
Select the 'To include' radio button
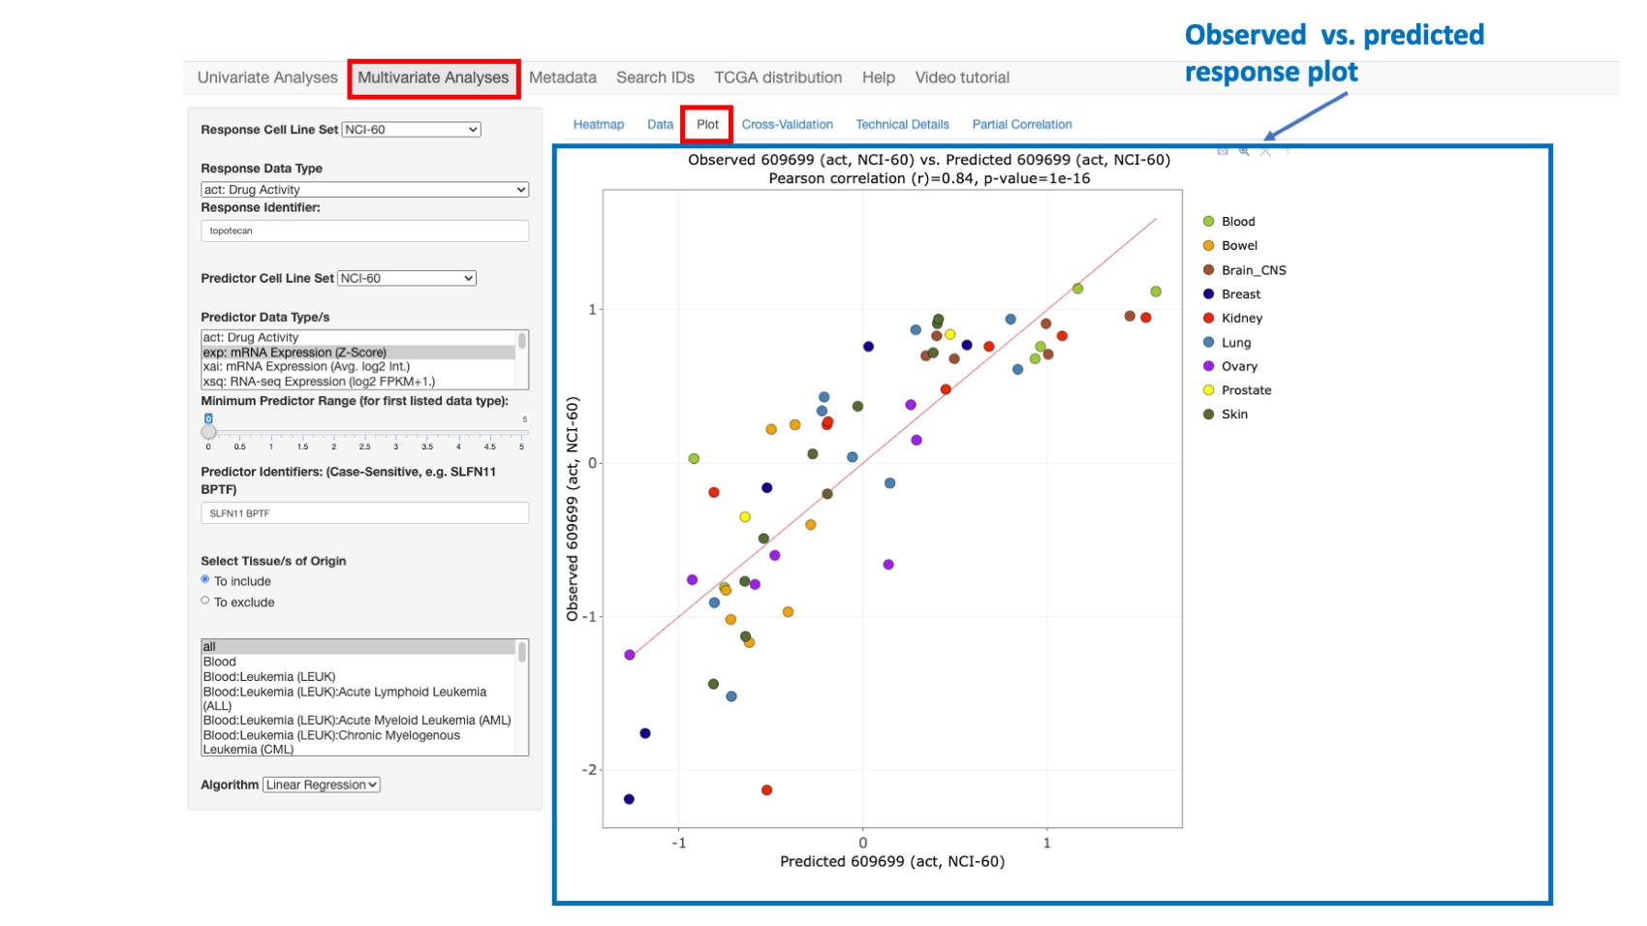coord(204,579)
